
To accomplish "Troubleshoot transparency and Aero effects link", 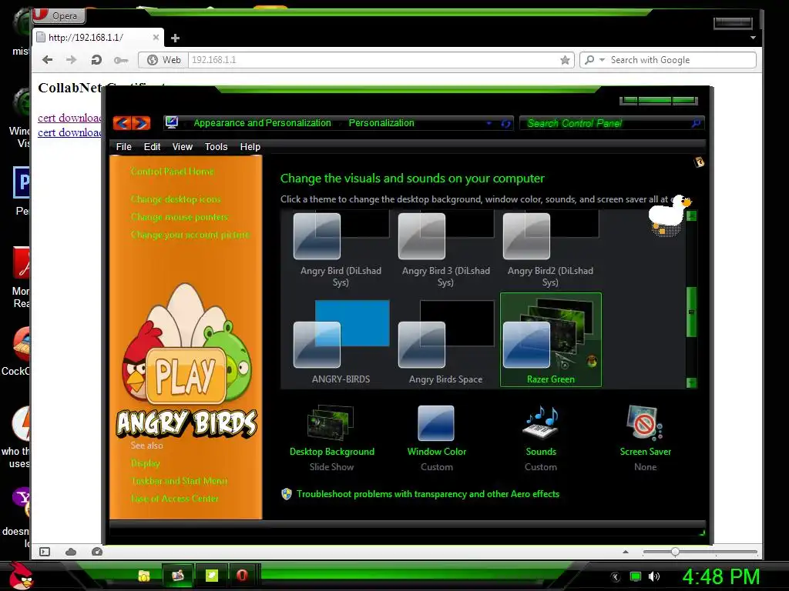I will point(428,494).
